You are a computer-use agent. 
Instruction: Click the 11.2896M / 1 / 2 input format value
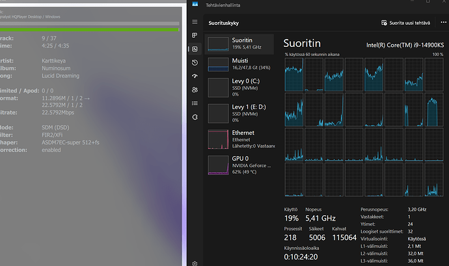click(x=62, y=98)
